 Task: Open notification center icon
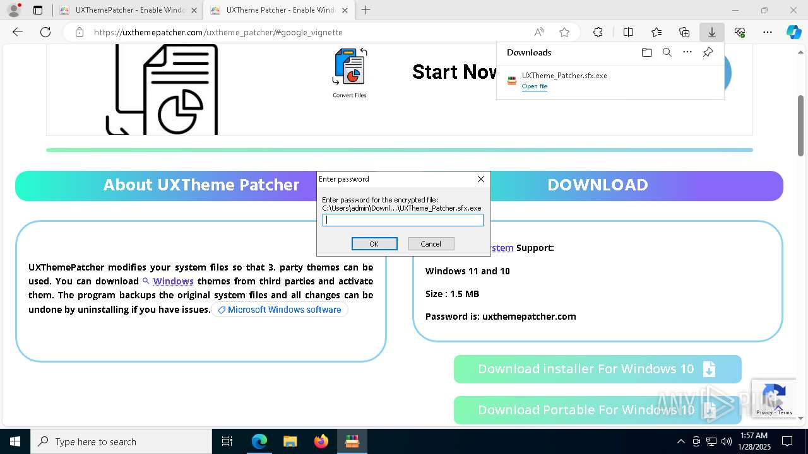[x=787, y=441]
